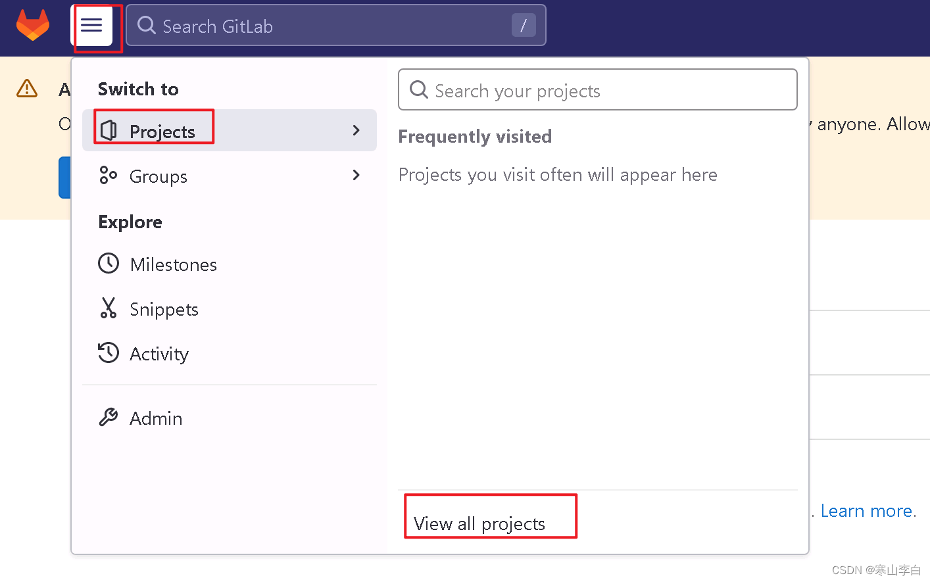Click the Snippets scissors icon

point(109,308)
